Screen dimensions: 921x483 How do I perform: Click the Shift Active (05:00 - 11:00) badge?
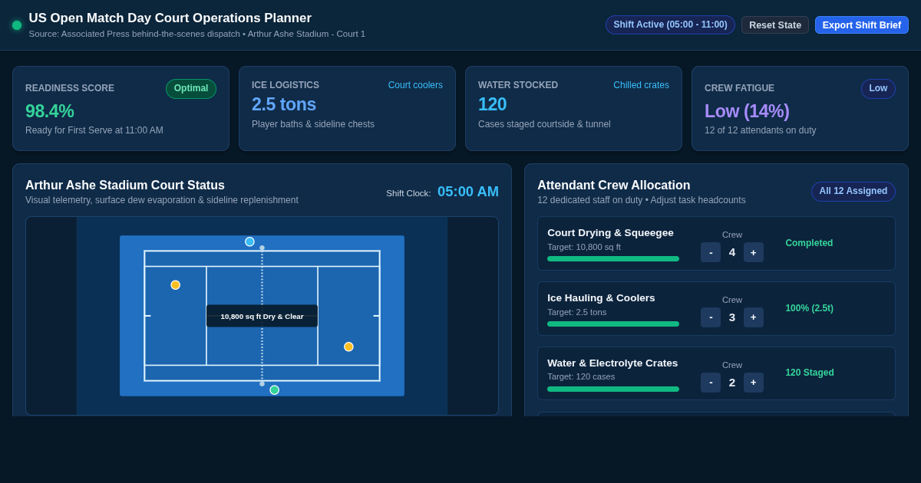coord(670,25)
